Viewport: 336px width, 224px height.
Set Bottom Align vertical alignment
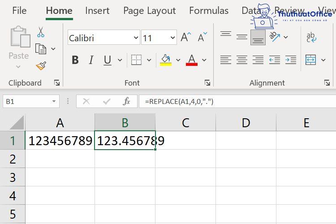tap(258, 38)
